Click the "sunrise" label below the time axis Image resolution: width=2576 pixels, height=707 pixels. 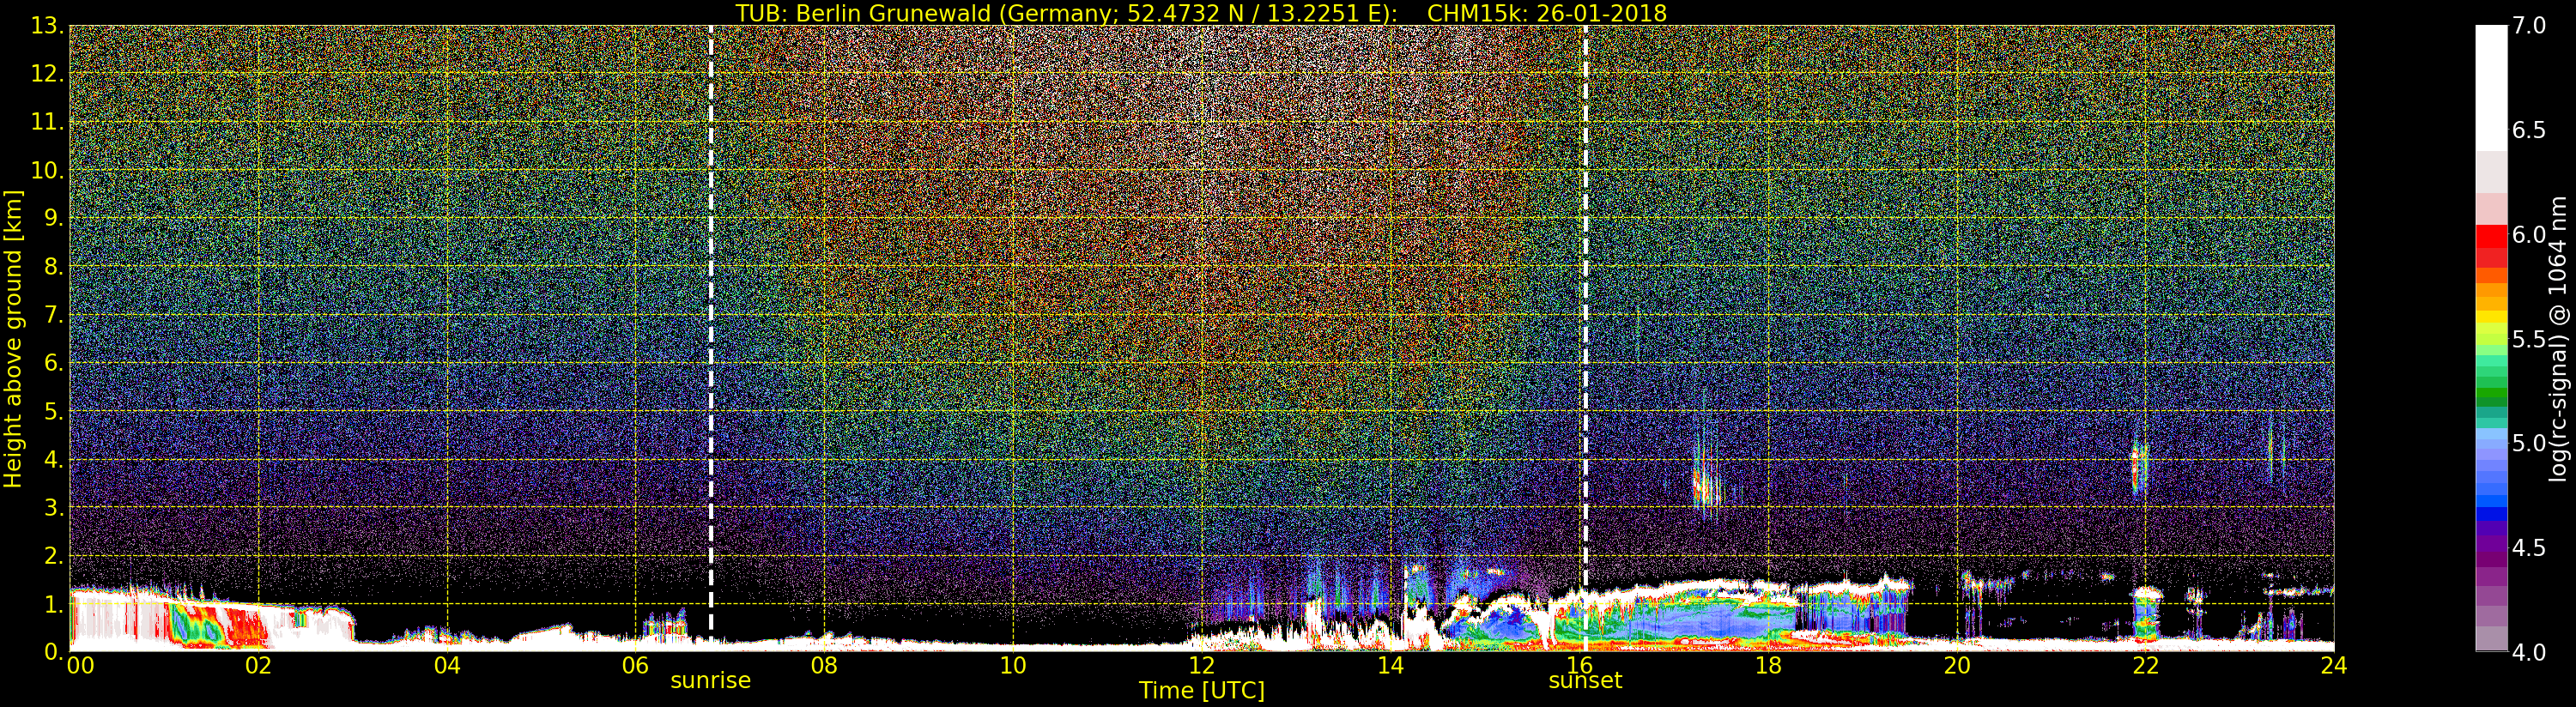pos(710,681)
